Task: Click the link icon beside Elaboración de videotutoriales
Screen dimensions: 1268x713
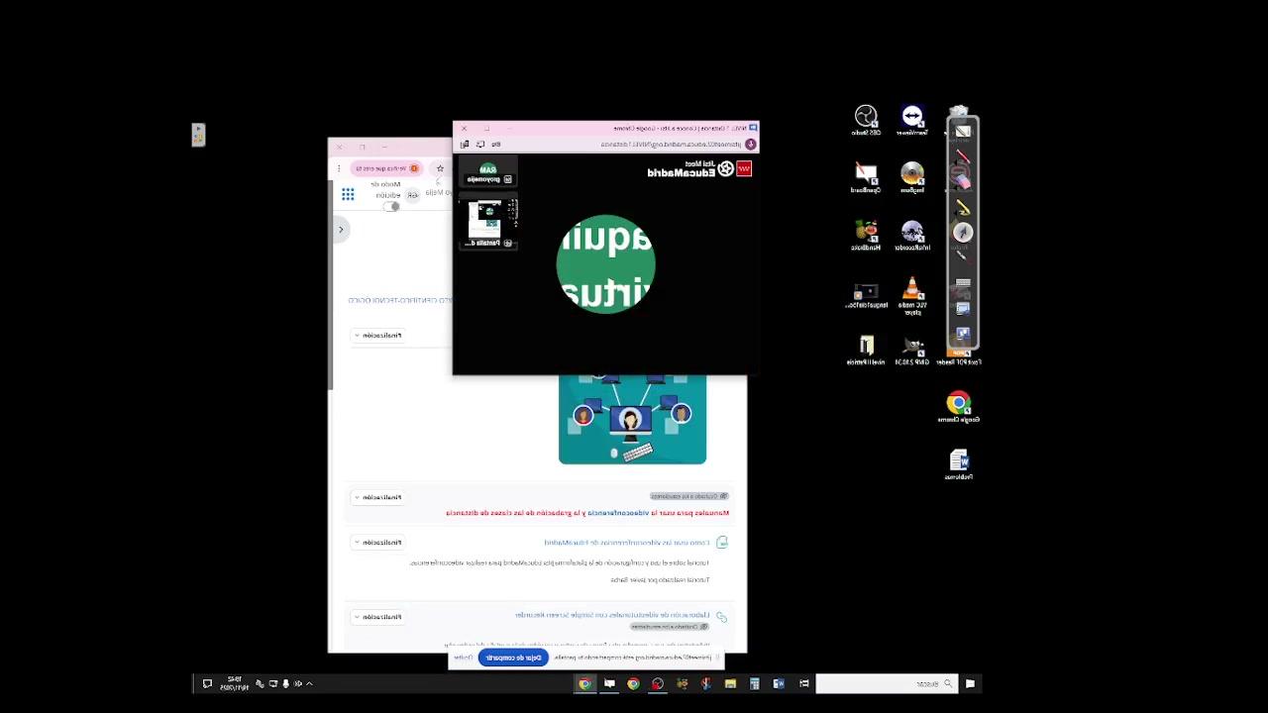Action: pyautogui.click(x=721, y=617)
